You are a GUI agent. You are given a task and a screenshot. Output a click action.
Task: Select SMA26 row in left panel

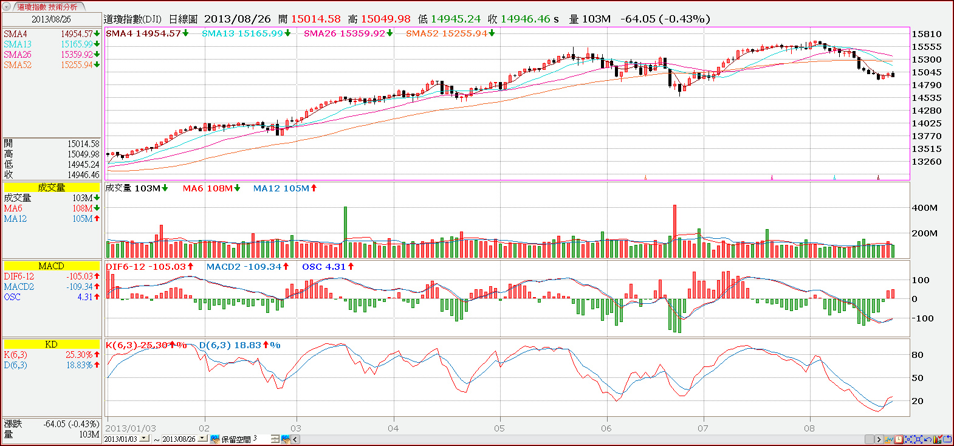click(51, 55)
